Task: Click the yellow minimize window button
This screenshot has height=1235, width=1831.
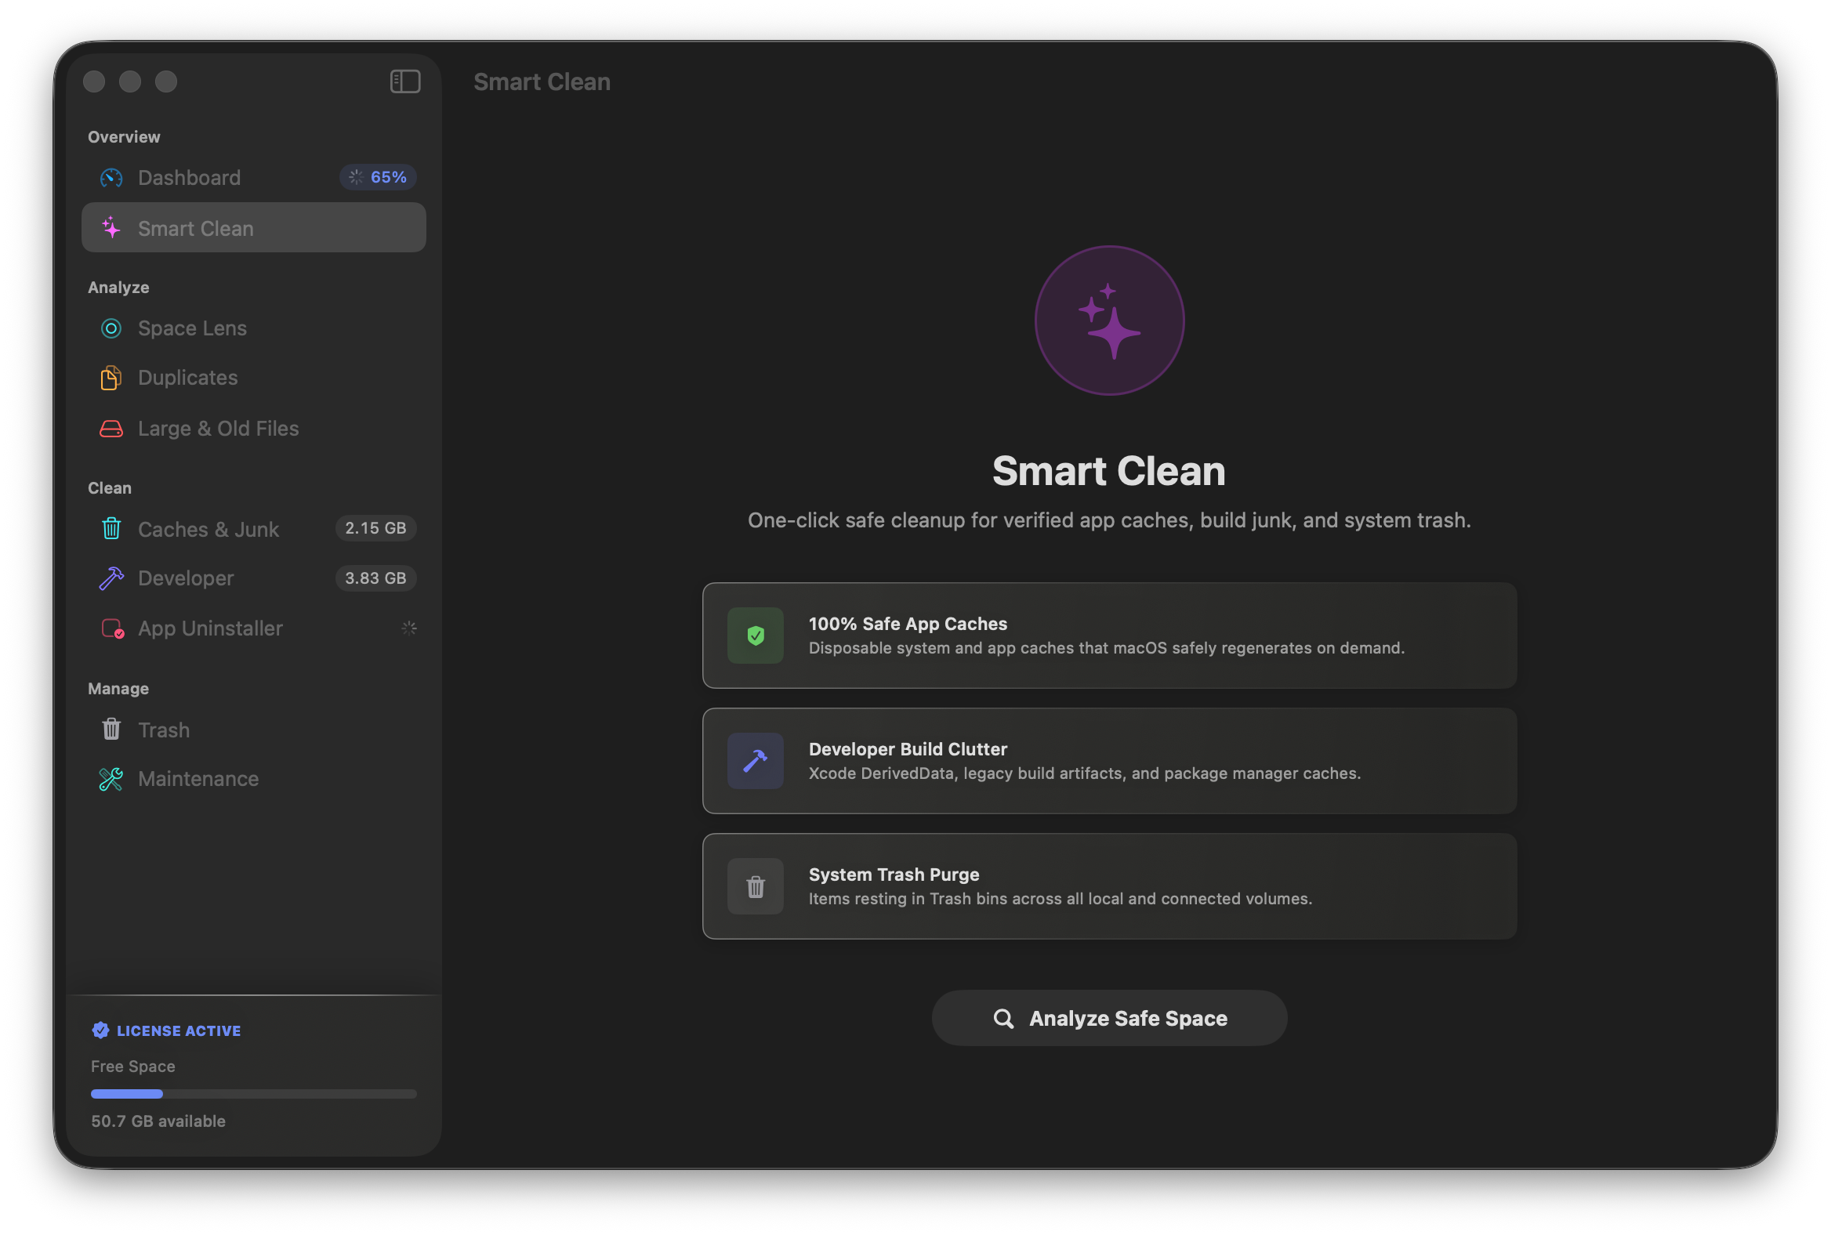Action: 130,81
